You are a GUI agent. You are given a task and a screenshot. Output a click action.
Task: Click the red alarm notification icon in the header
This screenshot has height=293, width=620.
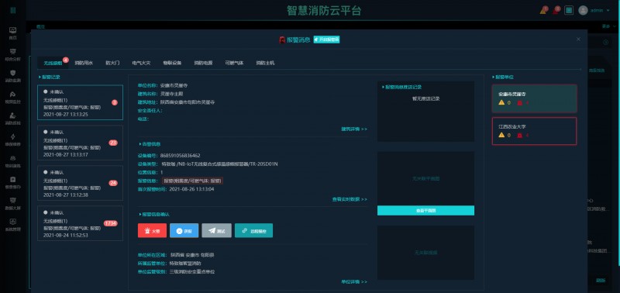pyautogui.click(x=556, y=10)
